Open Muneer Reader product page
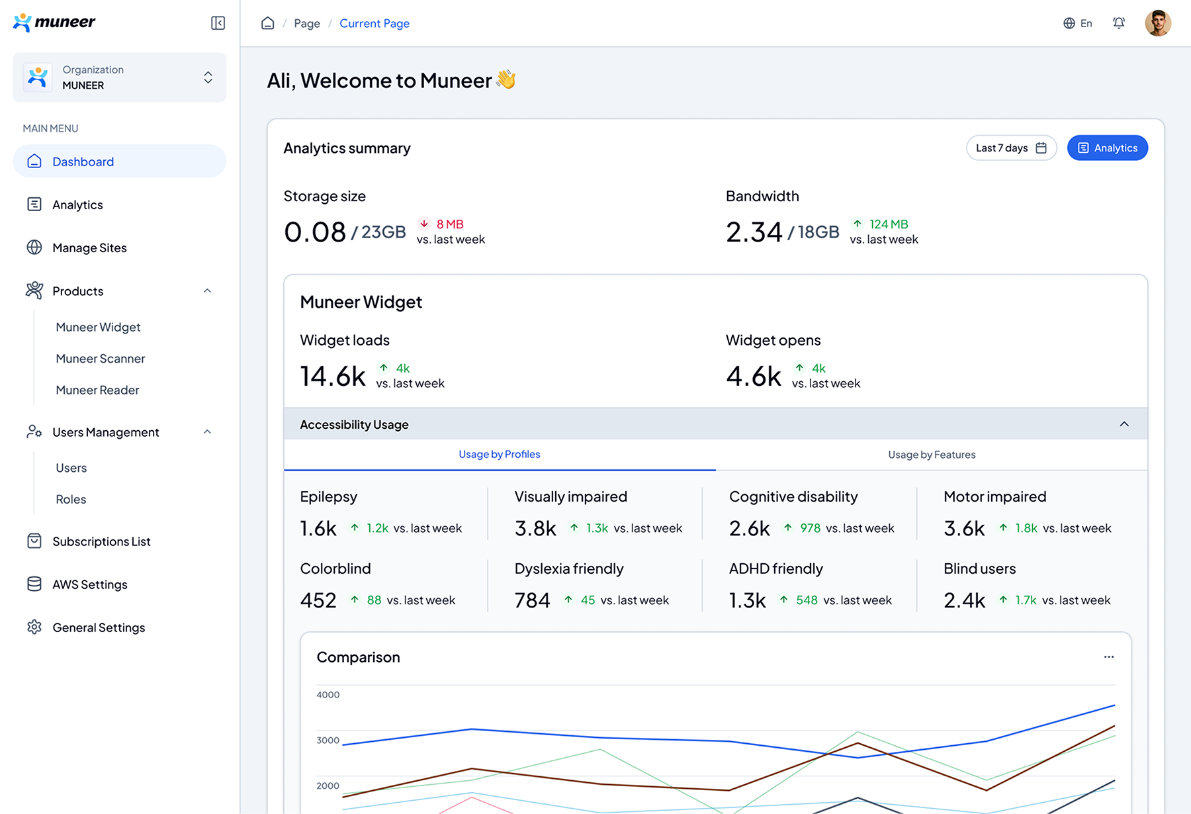The width and height of the screenshot is (1191, 814). 97,390
